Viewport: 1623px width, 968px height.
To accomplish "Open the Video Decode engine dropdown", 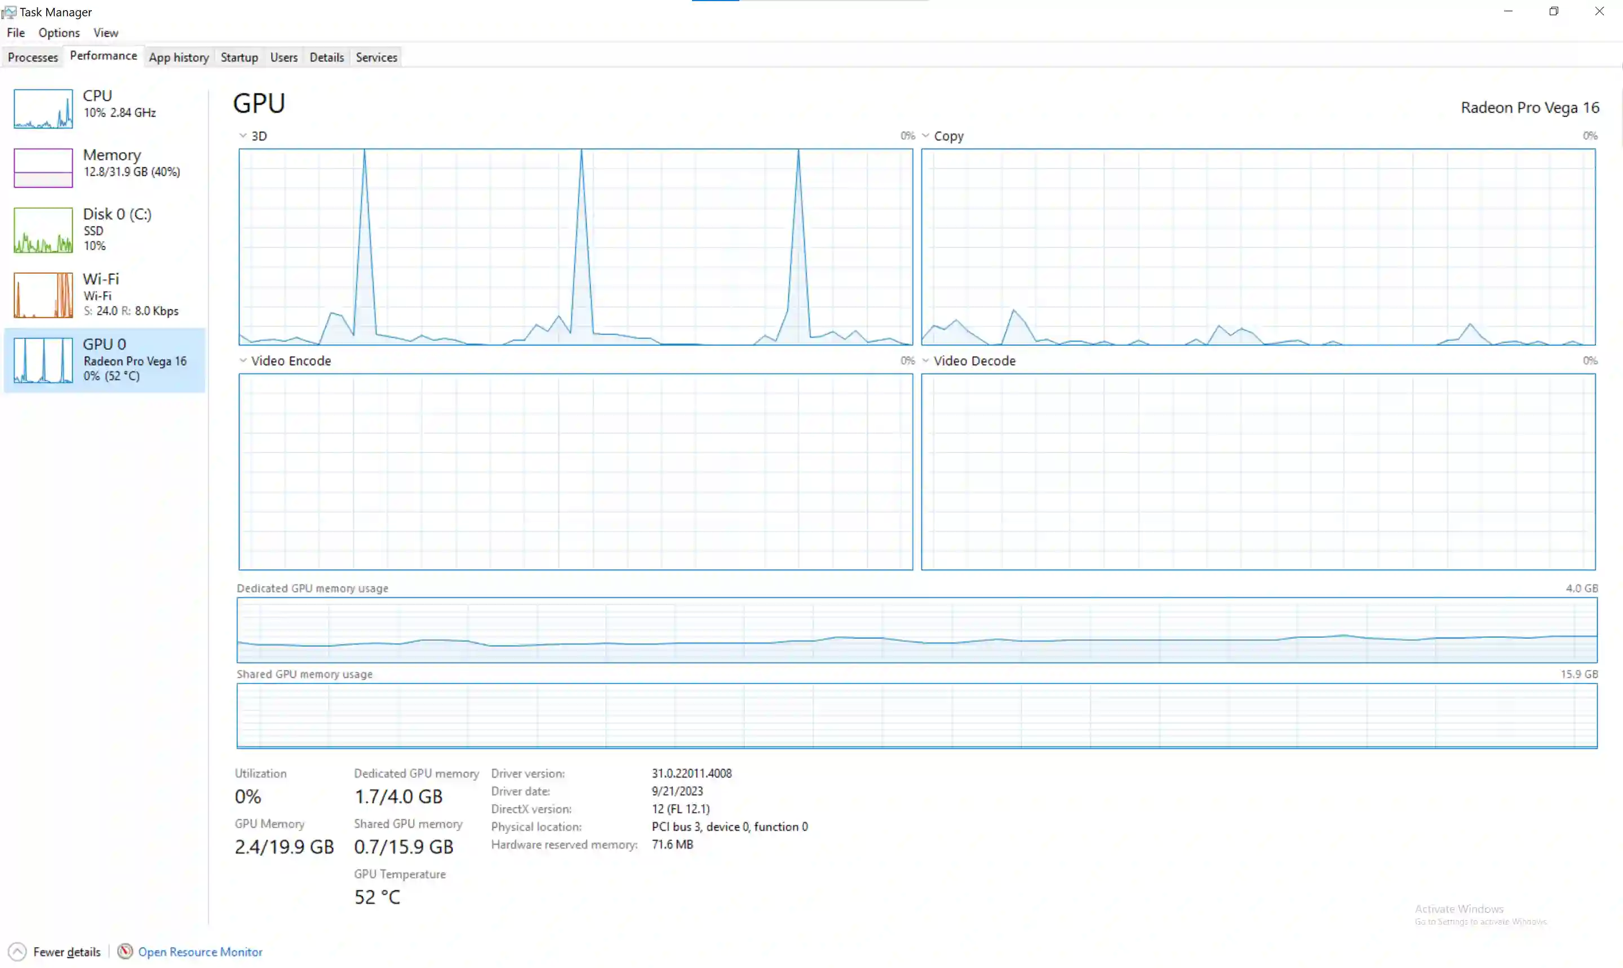I will pyautogui.click(x=925, y=360).
